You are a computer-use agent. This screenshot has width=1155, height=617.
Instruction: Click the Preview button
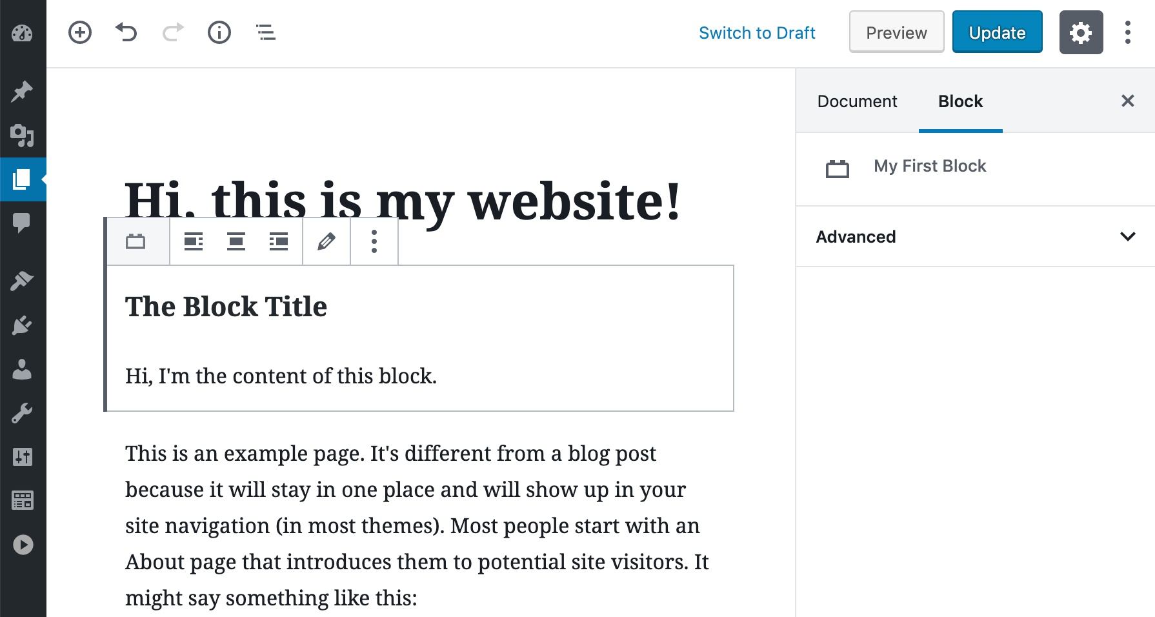pyautogui.click(x=896, y=32)
